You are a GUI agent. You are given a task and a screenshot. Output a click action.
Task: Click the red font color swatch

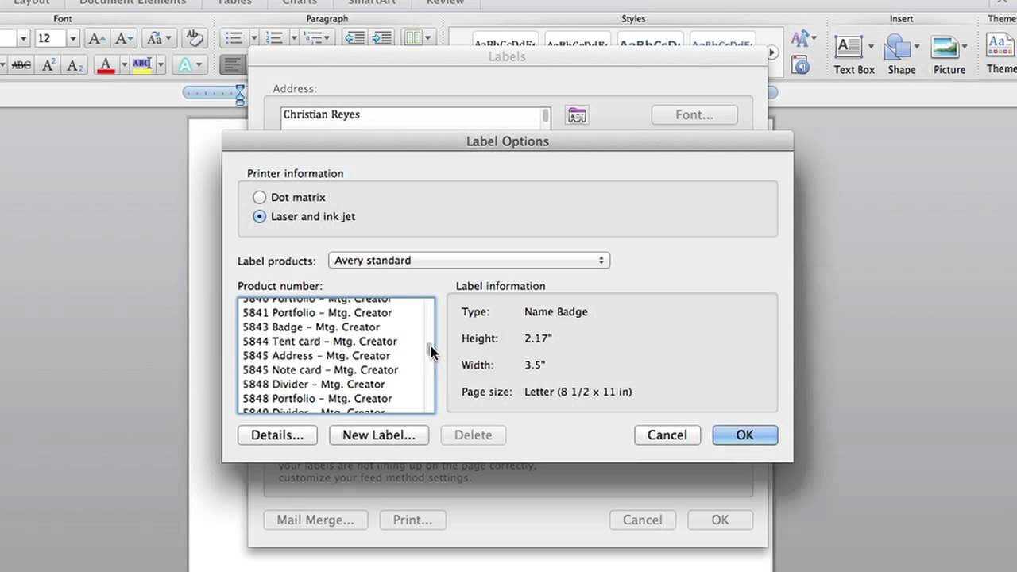(x=106, y=65)
